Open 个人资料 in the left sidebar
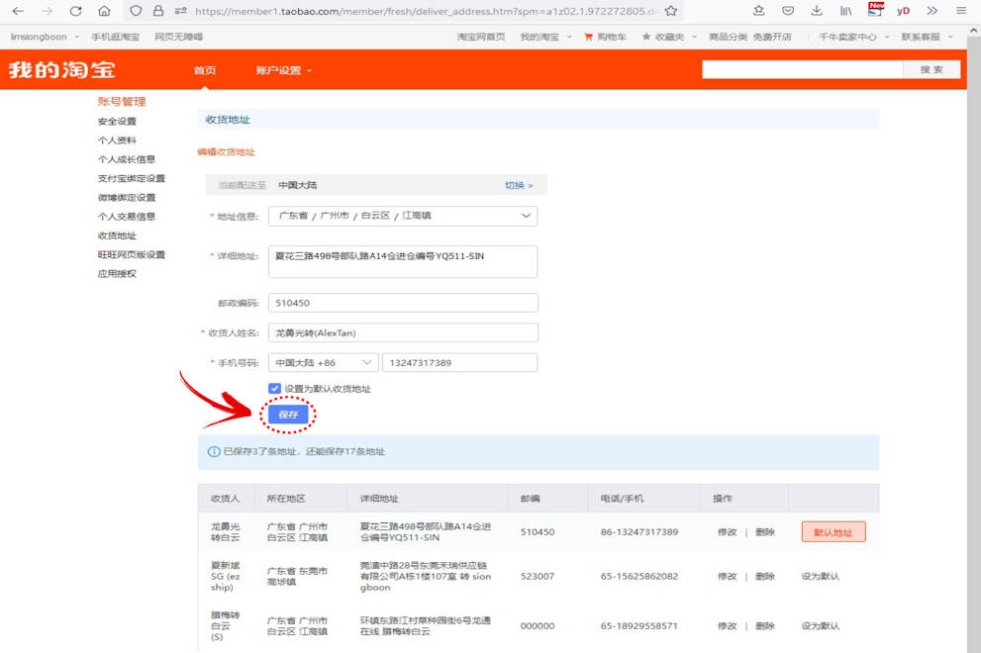The height and width of the screenshot is (653, 981). click(x=117, y=140)
